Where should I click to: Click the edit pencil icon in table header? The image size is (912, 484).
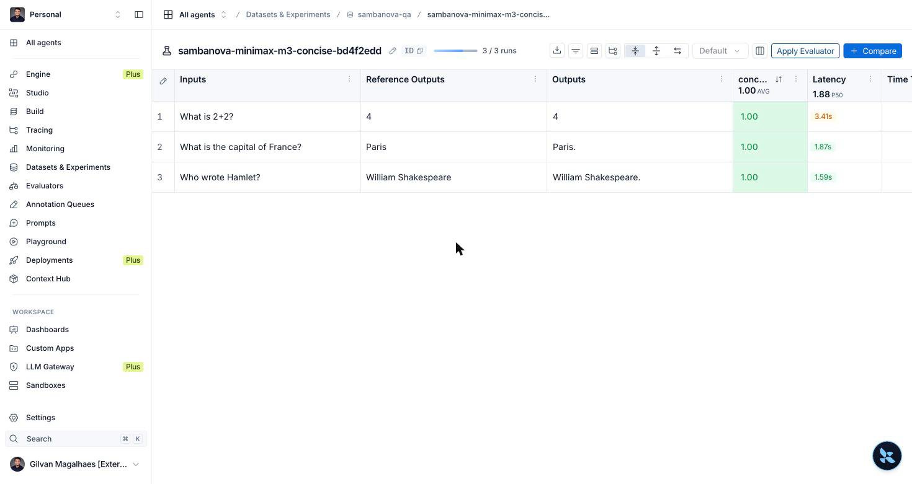(x=163, y=81)
